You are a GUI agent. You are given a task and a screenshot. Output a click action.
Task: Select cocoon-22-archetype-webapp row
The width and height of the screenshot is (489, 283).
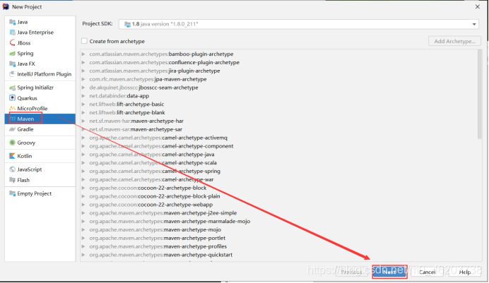pyautogui.click(x=281, y=205)
